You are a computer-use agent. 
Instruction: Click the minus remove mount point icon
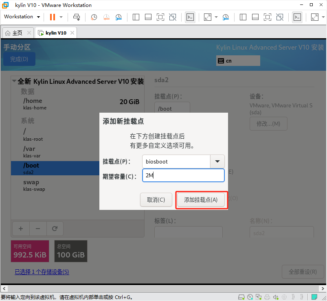[38, 229]
